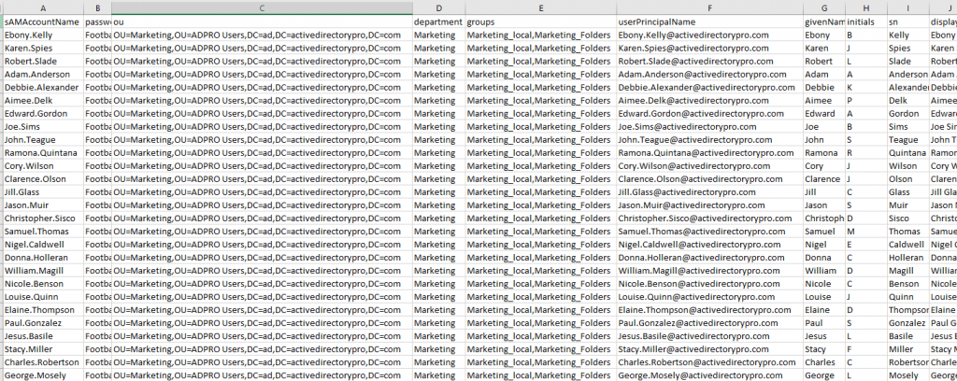Click Joe.Sims@activedirectorypro.com email cell
This screenshot has height=381, width=957.
pyautogui.click(x=709, y=127)
